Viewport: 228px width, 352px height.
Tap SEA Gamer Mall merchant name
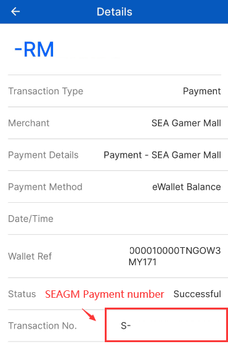(186, 123)
